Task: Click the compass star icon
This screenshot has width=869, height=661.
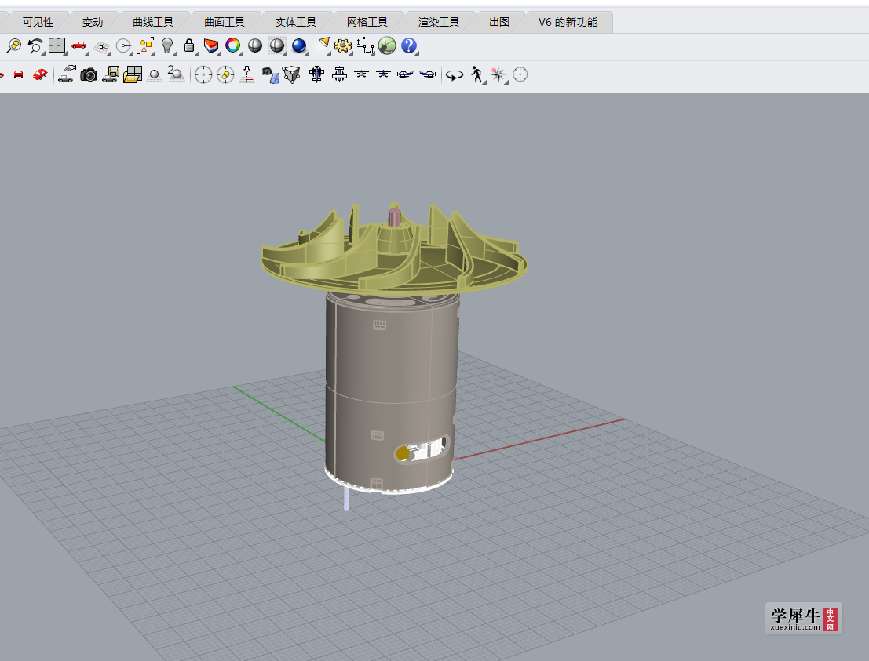Action: click(x=498, y=74)
